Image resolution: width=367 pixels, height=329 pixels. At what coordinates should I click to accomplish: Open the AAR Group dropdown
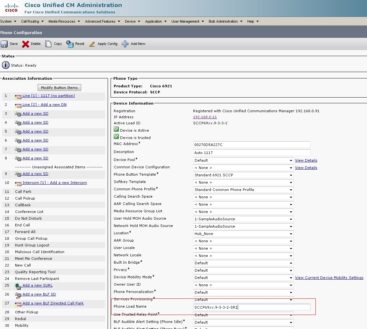243,241
